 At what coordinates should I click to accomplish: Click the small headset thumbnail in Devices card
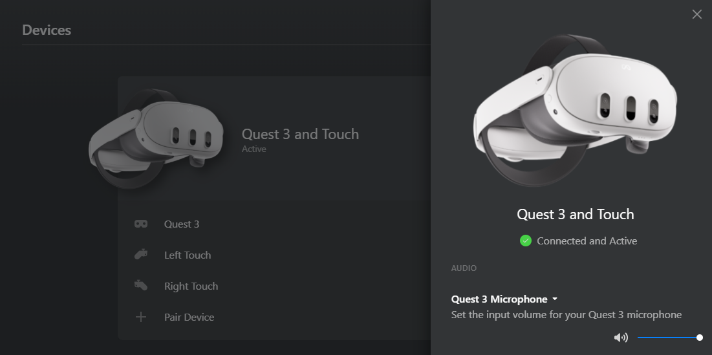156,139
